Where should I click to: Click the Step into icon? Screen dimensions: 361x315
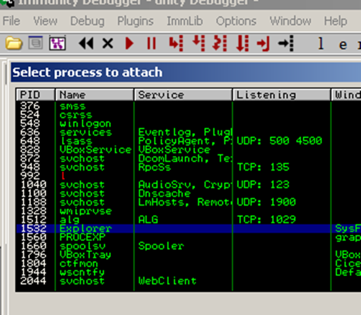[176, 43]
